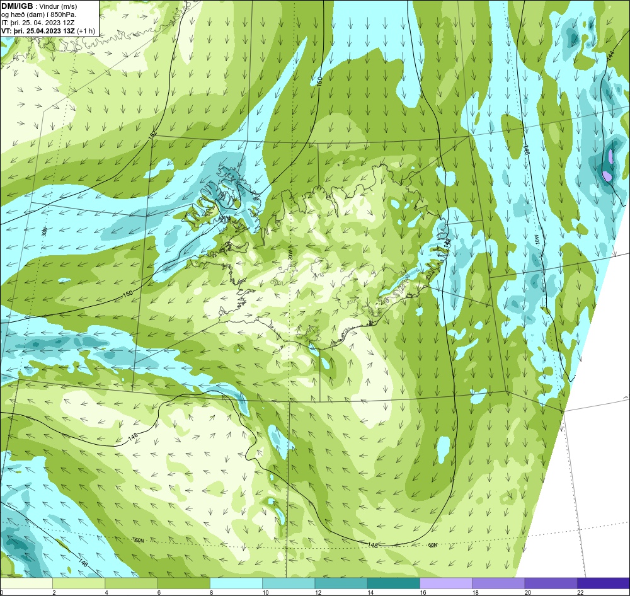Click the '30W' longitude label
The height and width of the screenshot is (596, 630).
click(44, 231)
